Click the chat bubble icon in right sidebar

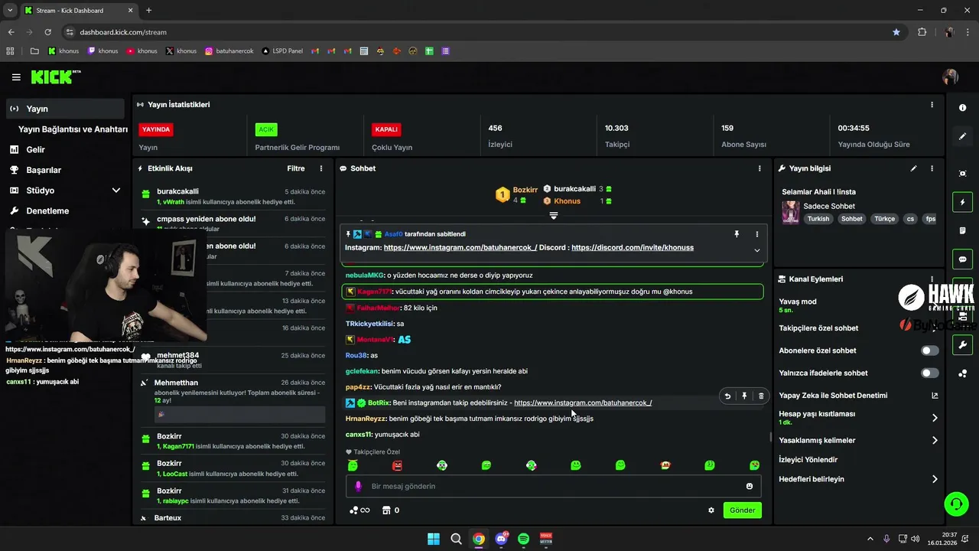click(x=963, y=259)
